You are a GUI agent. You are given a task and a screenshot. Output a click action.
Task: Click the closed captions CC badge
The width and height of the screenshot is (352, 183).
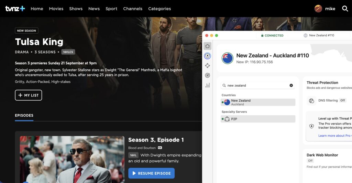click(160, 148)
